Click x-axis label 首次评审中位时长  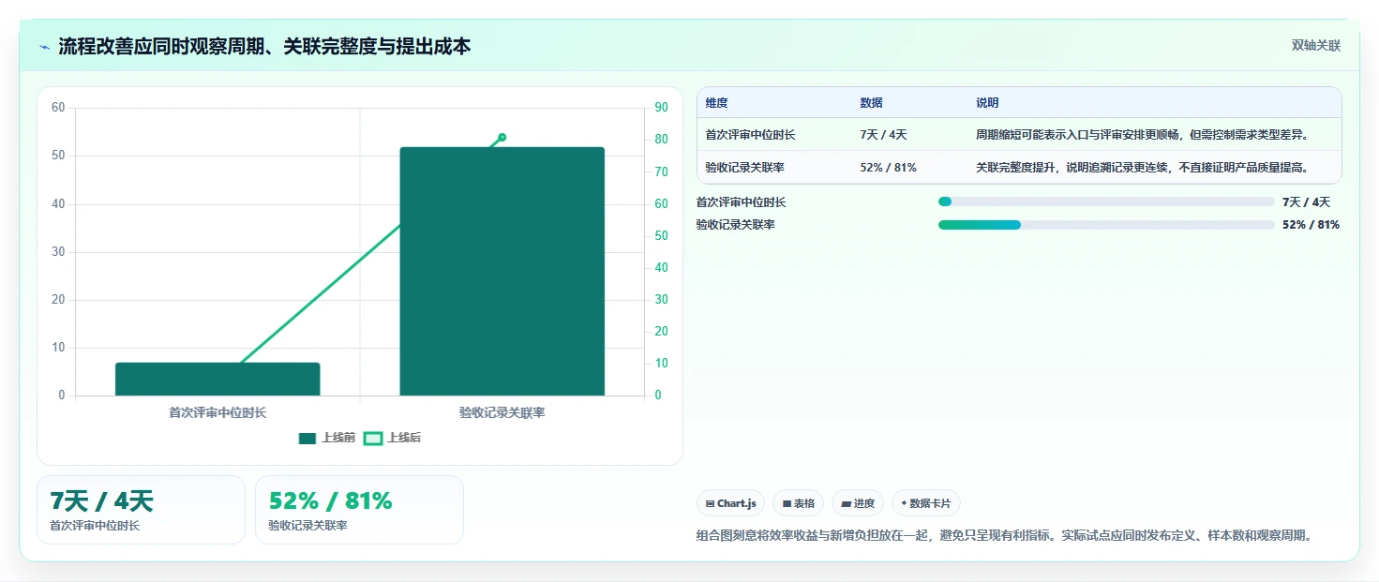(217, 412)
